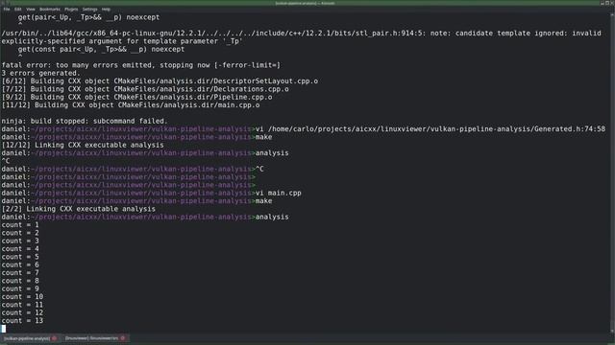
Task: Open the Edit menu
Action: pos(18,9)
